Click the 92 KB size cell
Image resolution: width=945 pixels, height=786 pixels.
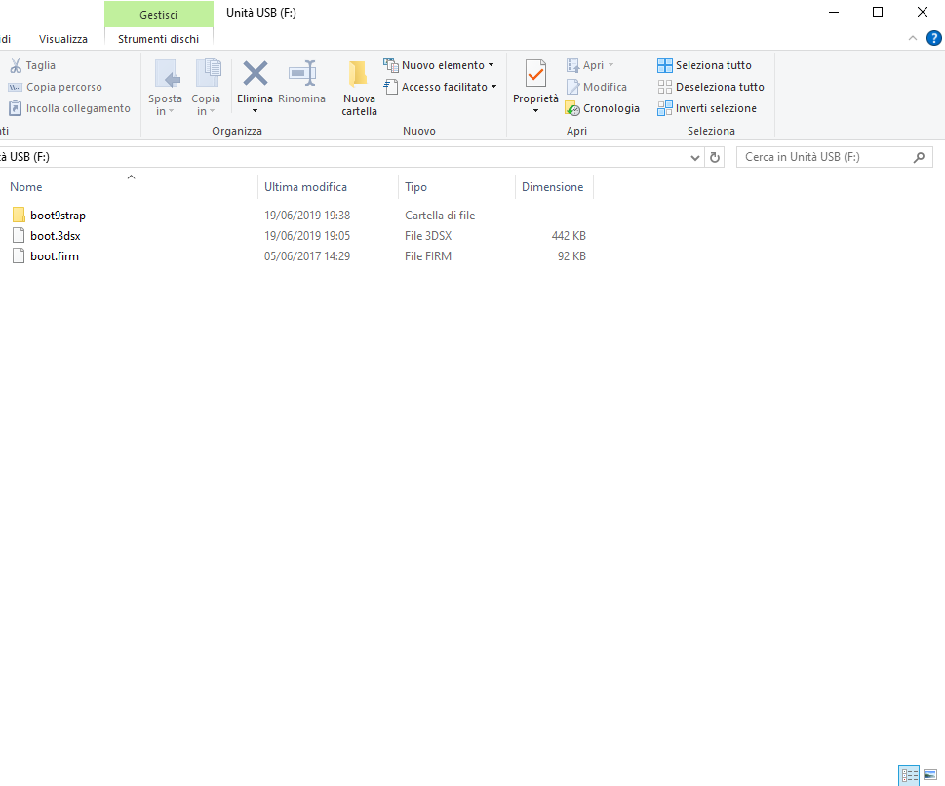pyautogui.click(x=571, y=256)
